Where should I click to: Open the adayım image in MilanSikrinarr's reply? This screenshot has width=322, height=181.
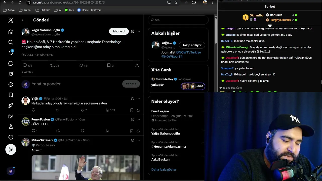point(86,167)
